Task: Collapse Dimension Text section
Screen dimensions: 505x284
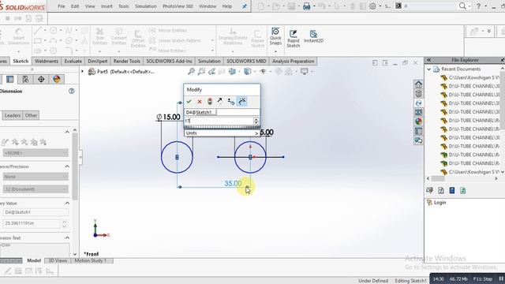Action: (x=67, y=238)
